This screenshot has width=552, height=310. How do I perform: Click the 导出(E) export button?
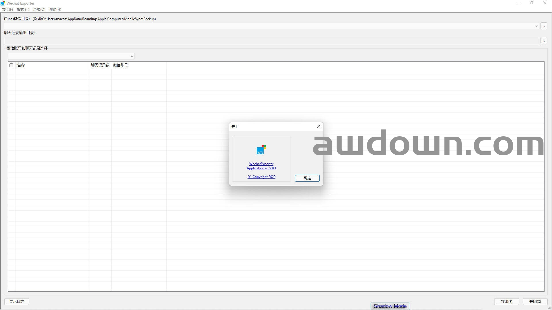click(x=506, y=301)
